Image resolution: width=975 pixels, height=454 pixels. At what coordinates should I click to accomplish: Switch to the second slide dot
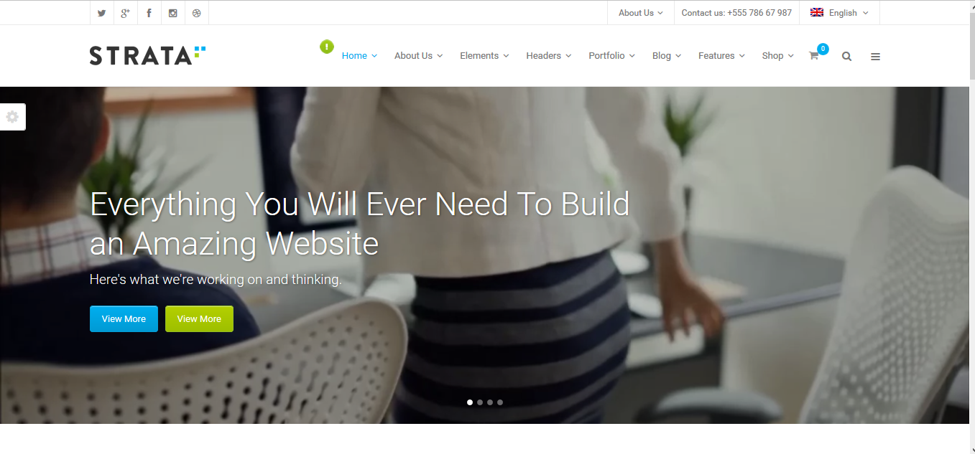[480, 402]
